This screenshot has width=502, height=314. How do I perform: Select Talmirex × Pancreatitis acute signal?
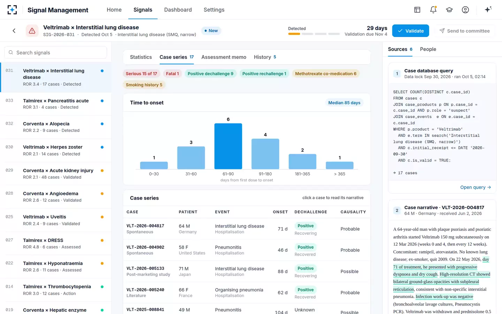tap(56, 104)
